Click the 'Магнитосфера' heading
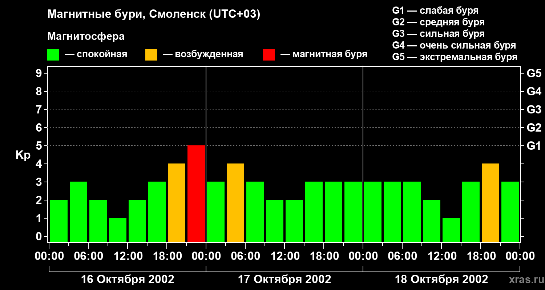 pos(86,37)
